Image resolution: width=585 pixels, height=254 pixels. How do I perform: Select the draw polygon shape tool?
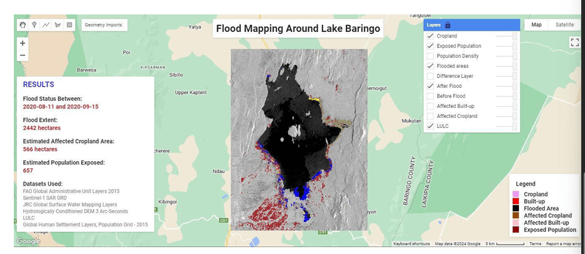58,25
